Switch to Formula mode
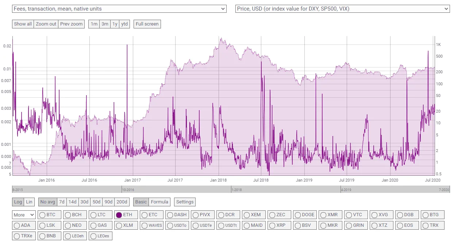 point(159,202)
